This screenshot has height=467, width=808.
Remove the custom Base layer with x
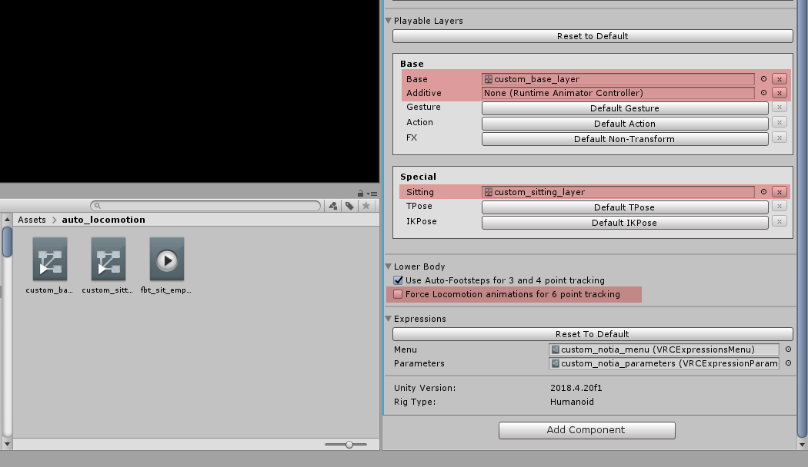click(x=779, y=79)
